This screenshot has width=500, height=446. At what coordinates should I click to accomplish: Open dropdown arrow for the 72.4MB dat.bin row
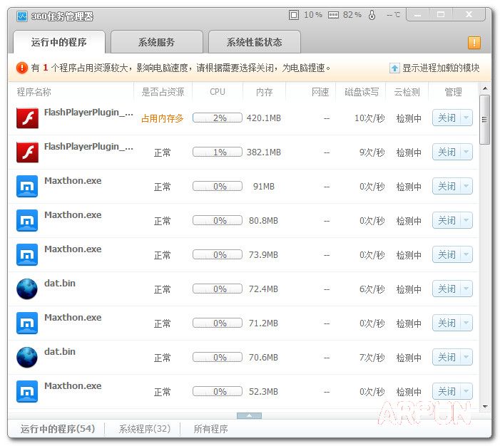coord(466,289)
